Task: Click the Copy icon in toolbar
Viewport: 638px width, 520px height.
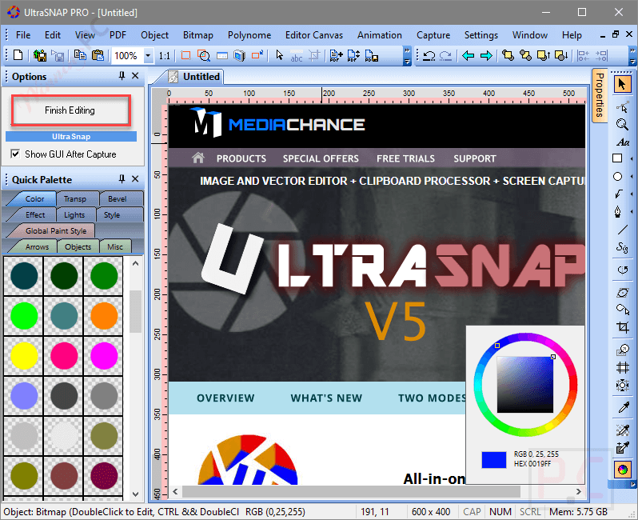Action: click(x=80, y=55)
